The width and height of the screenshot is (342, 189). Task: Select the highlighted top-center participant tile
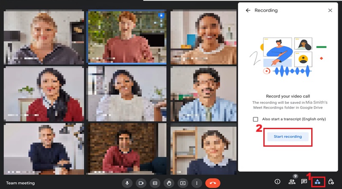click(x=126, y=37)
